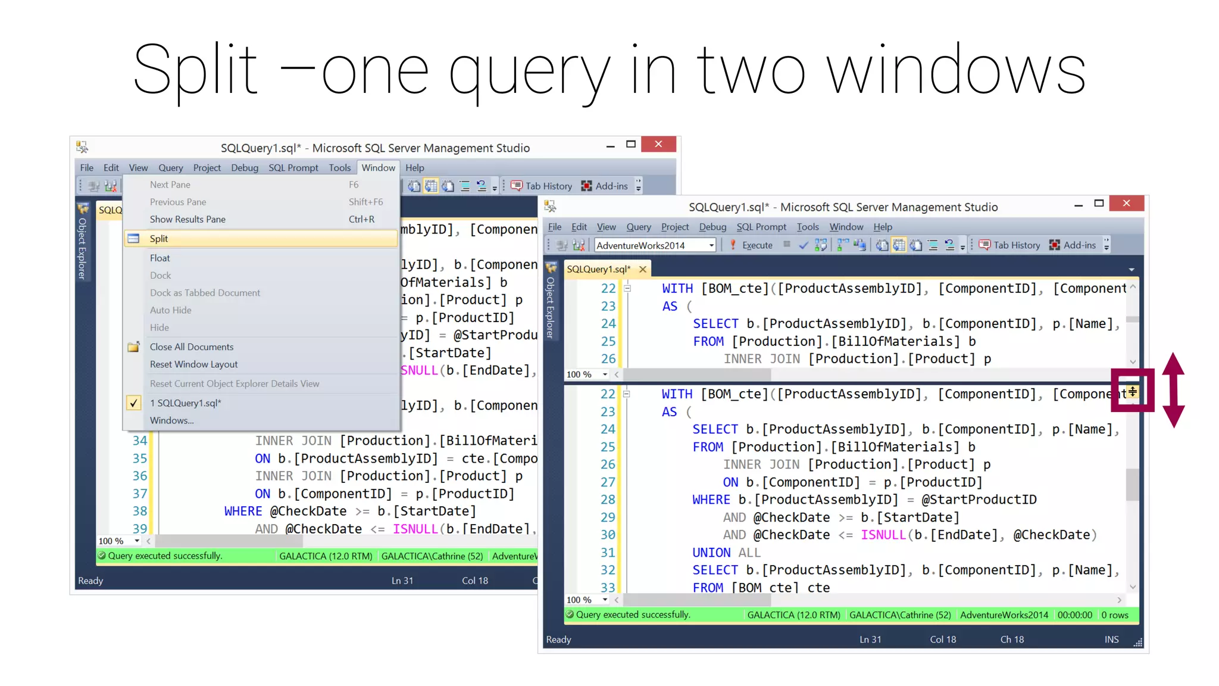Open add-ins toolbar overflow in right window
1219x686 pixels.
[1106, 245]
